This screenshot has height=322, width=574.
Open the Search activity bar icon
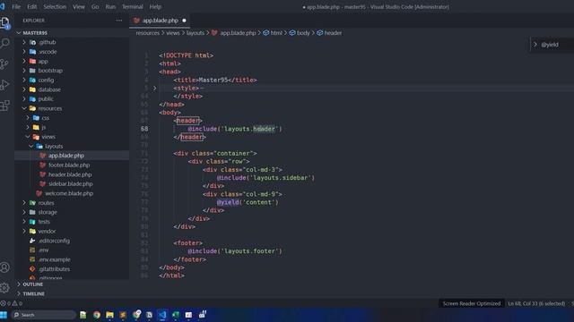(x=4, y=44)
